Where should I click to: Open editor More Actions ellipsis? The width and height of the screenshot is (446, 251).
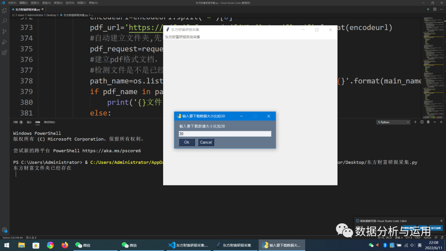click(x=441, y=9)
